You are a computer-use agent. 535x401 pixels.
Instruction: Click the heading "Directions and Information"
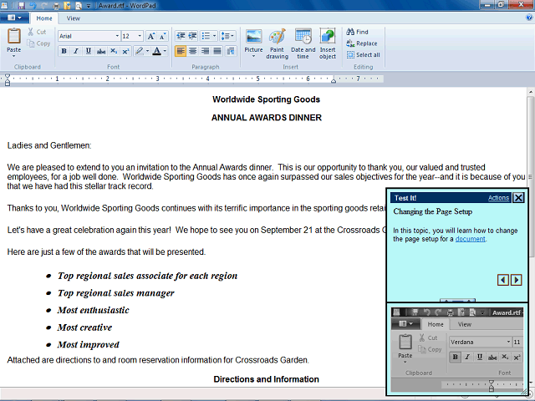[266, 379]
